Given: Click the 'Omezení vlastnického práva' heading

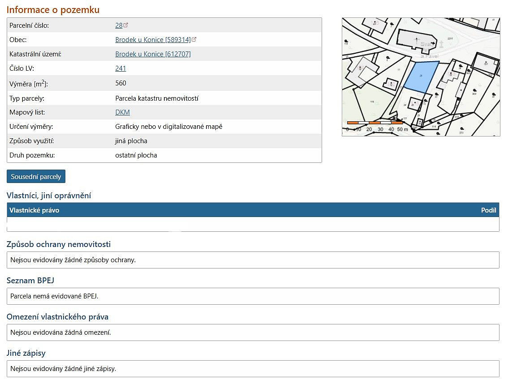Looking at the screenshot, I should (58, 316).
